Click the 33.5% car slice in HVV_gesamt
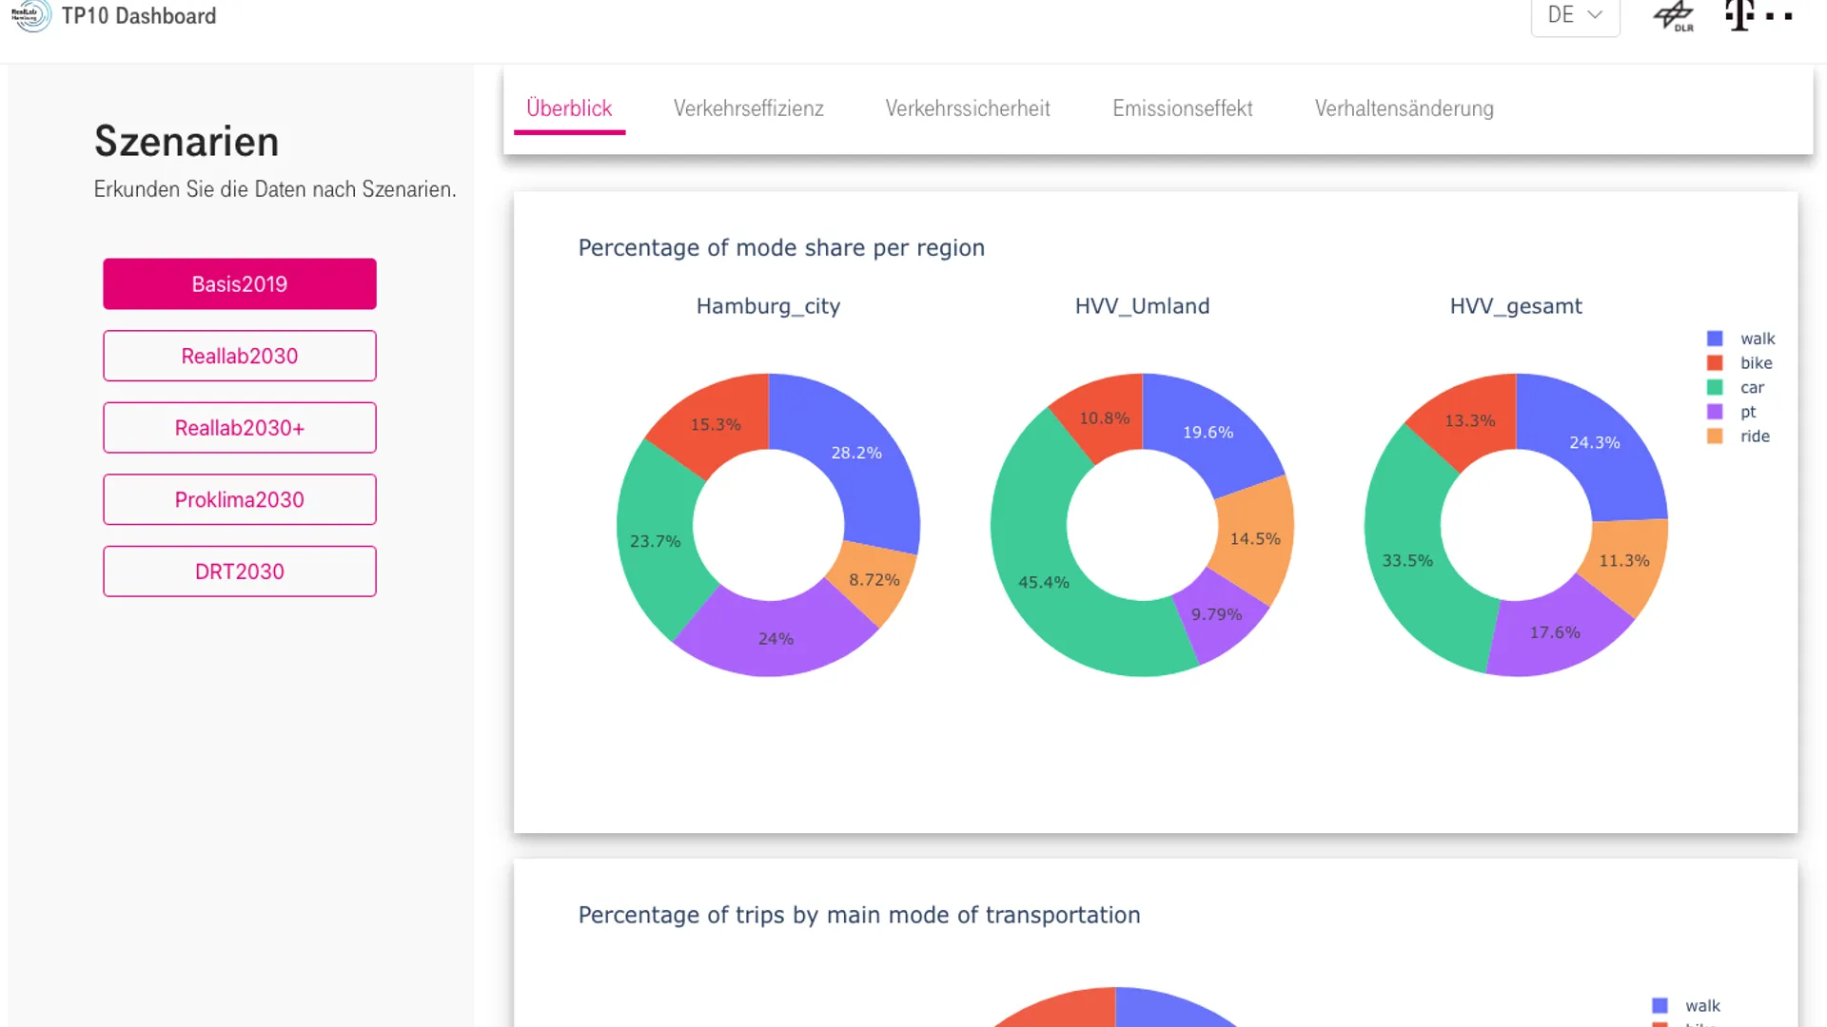 tap(1407, 561)
